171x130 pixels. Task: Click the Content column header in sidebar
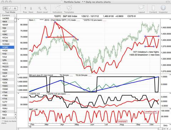click(x=7, y=15)
